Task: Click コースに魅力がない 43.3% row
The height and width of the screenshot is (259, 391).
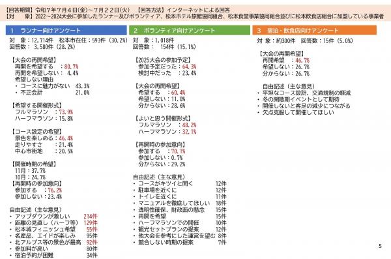Action: point(52,86)
